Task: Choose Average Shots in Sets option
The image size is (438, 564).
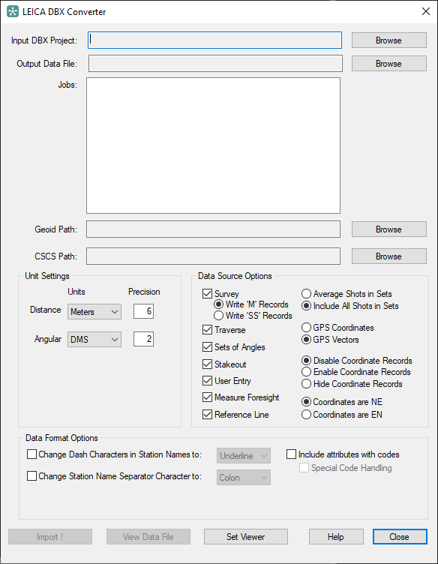Action: (x=306, y=293)
